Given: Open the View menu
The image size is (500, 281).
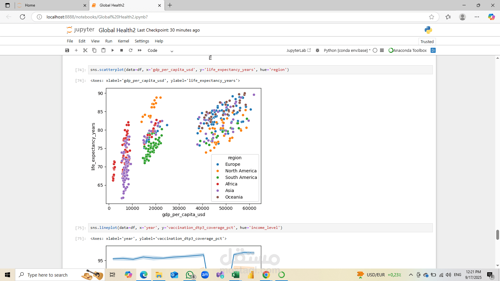Looking at the screenshot, I should coord(95,41).
